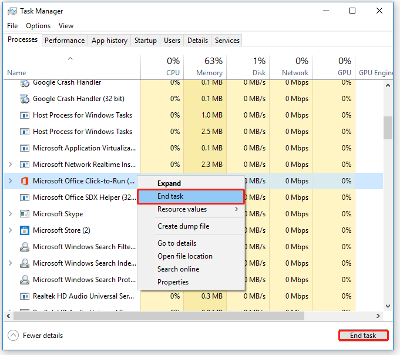Click the vertical scrollbar thumb
This screenshot has width=400, height=355.
[388, 128]
